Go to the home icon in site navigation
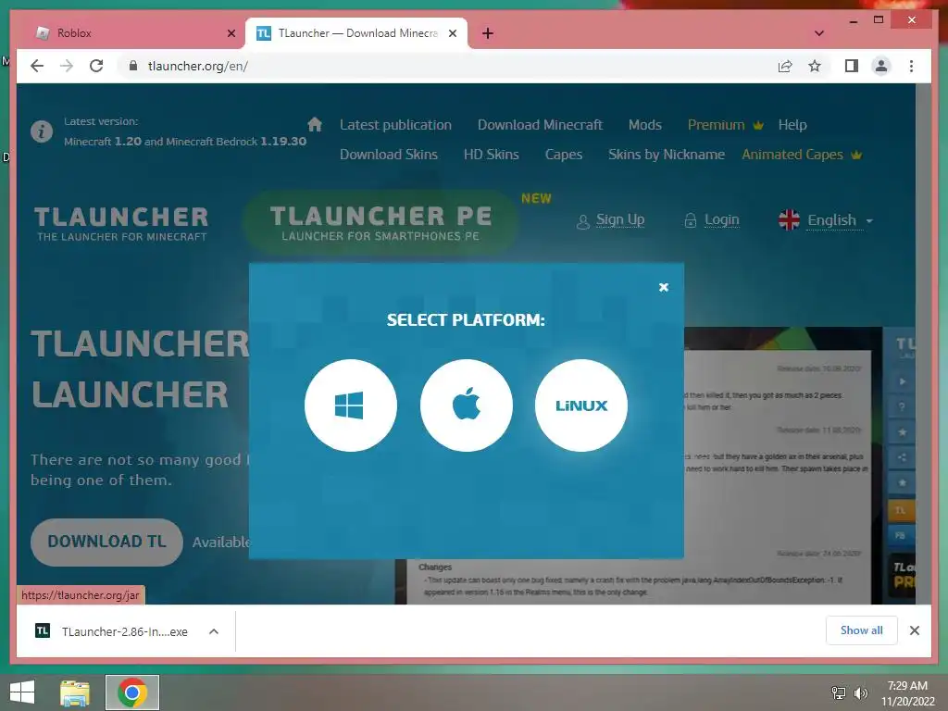 tap(315, 125)
